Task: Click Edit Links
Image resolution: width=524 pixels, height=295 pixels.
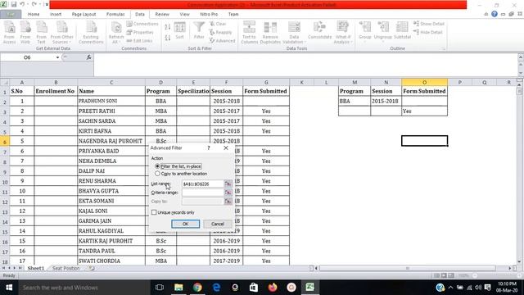Action: [x=139, y=40]
